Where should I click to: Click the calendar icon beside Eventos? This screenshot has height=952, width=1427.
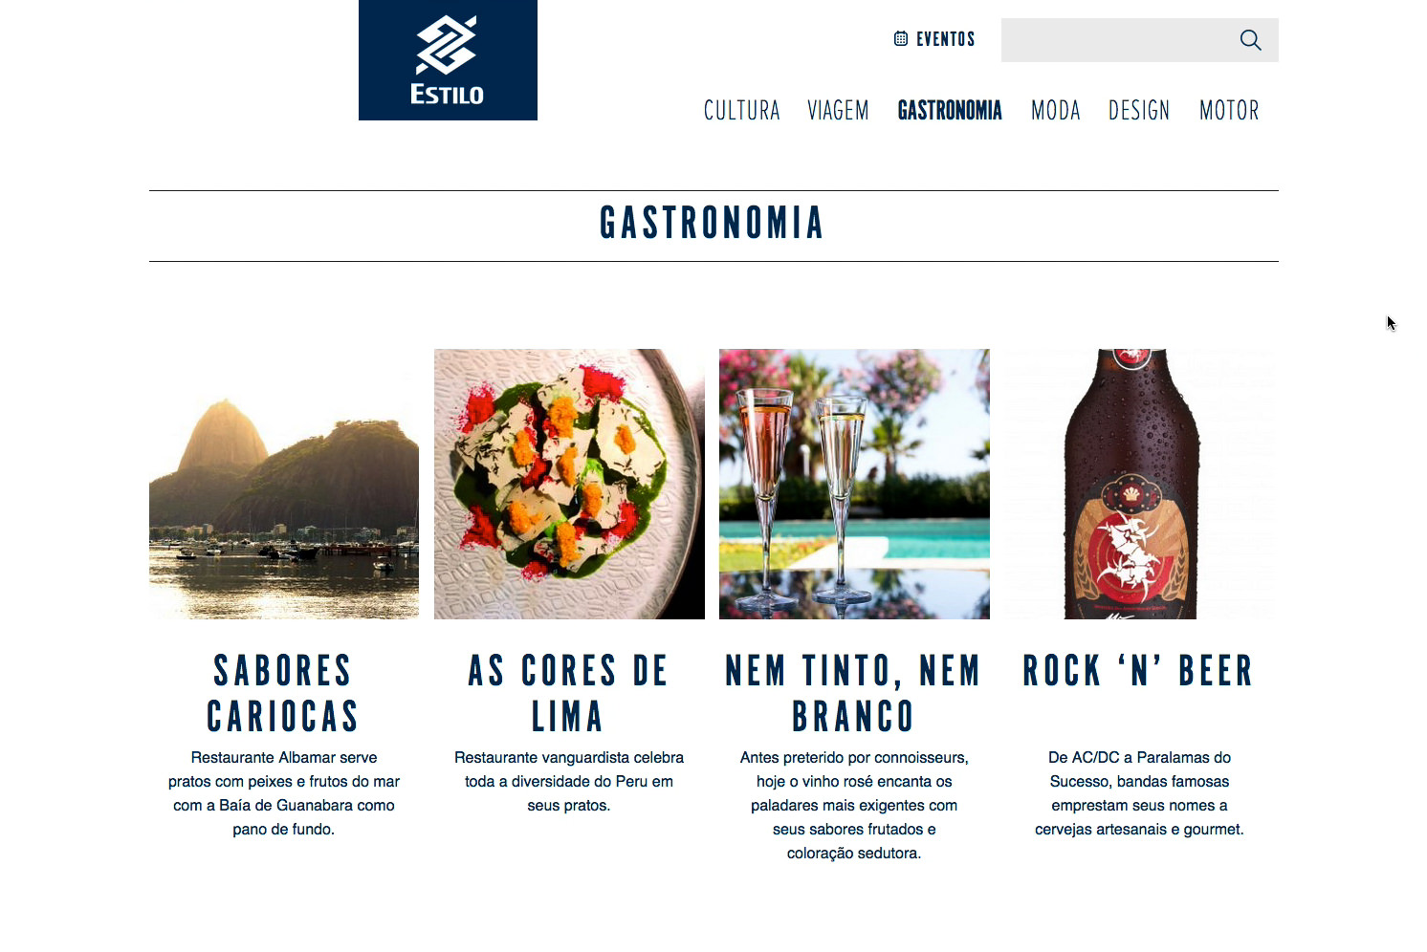901,39
